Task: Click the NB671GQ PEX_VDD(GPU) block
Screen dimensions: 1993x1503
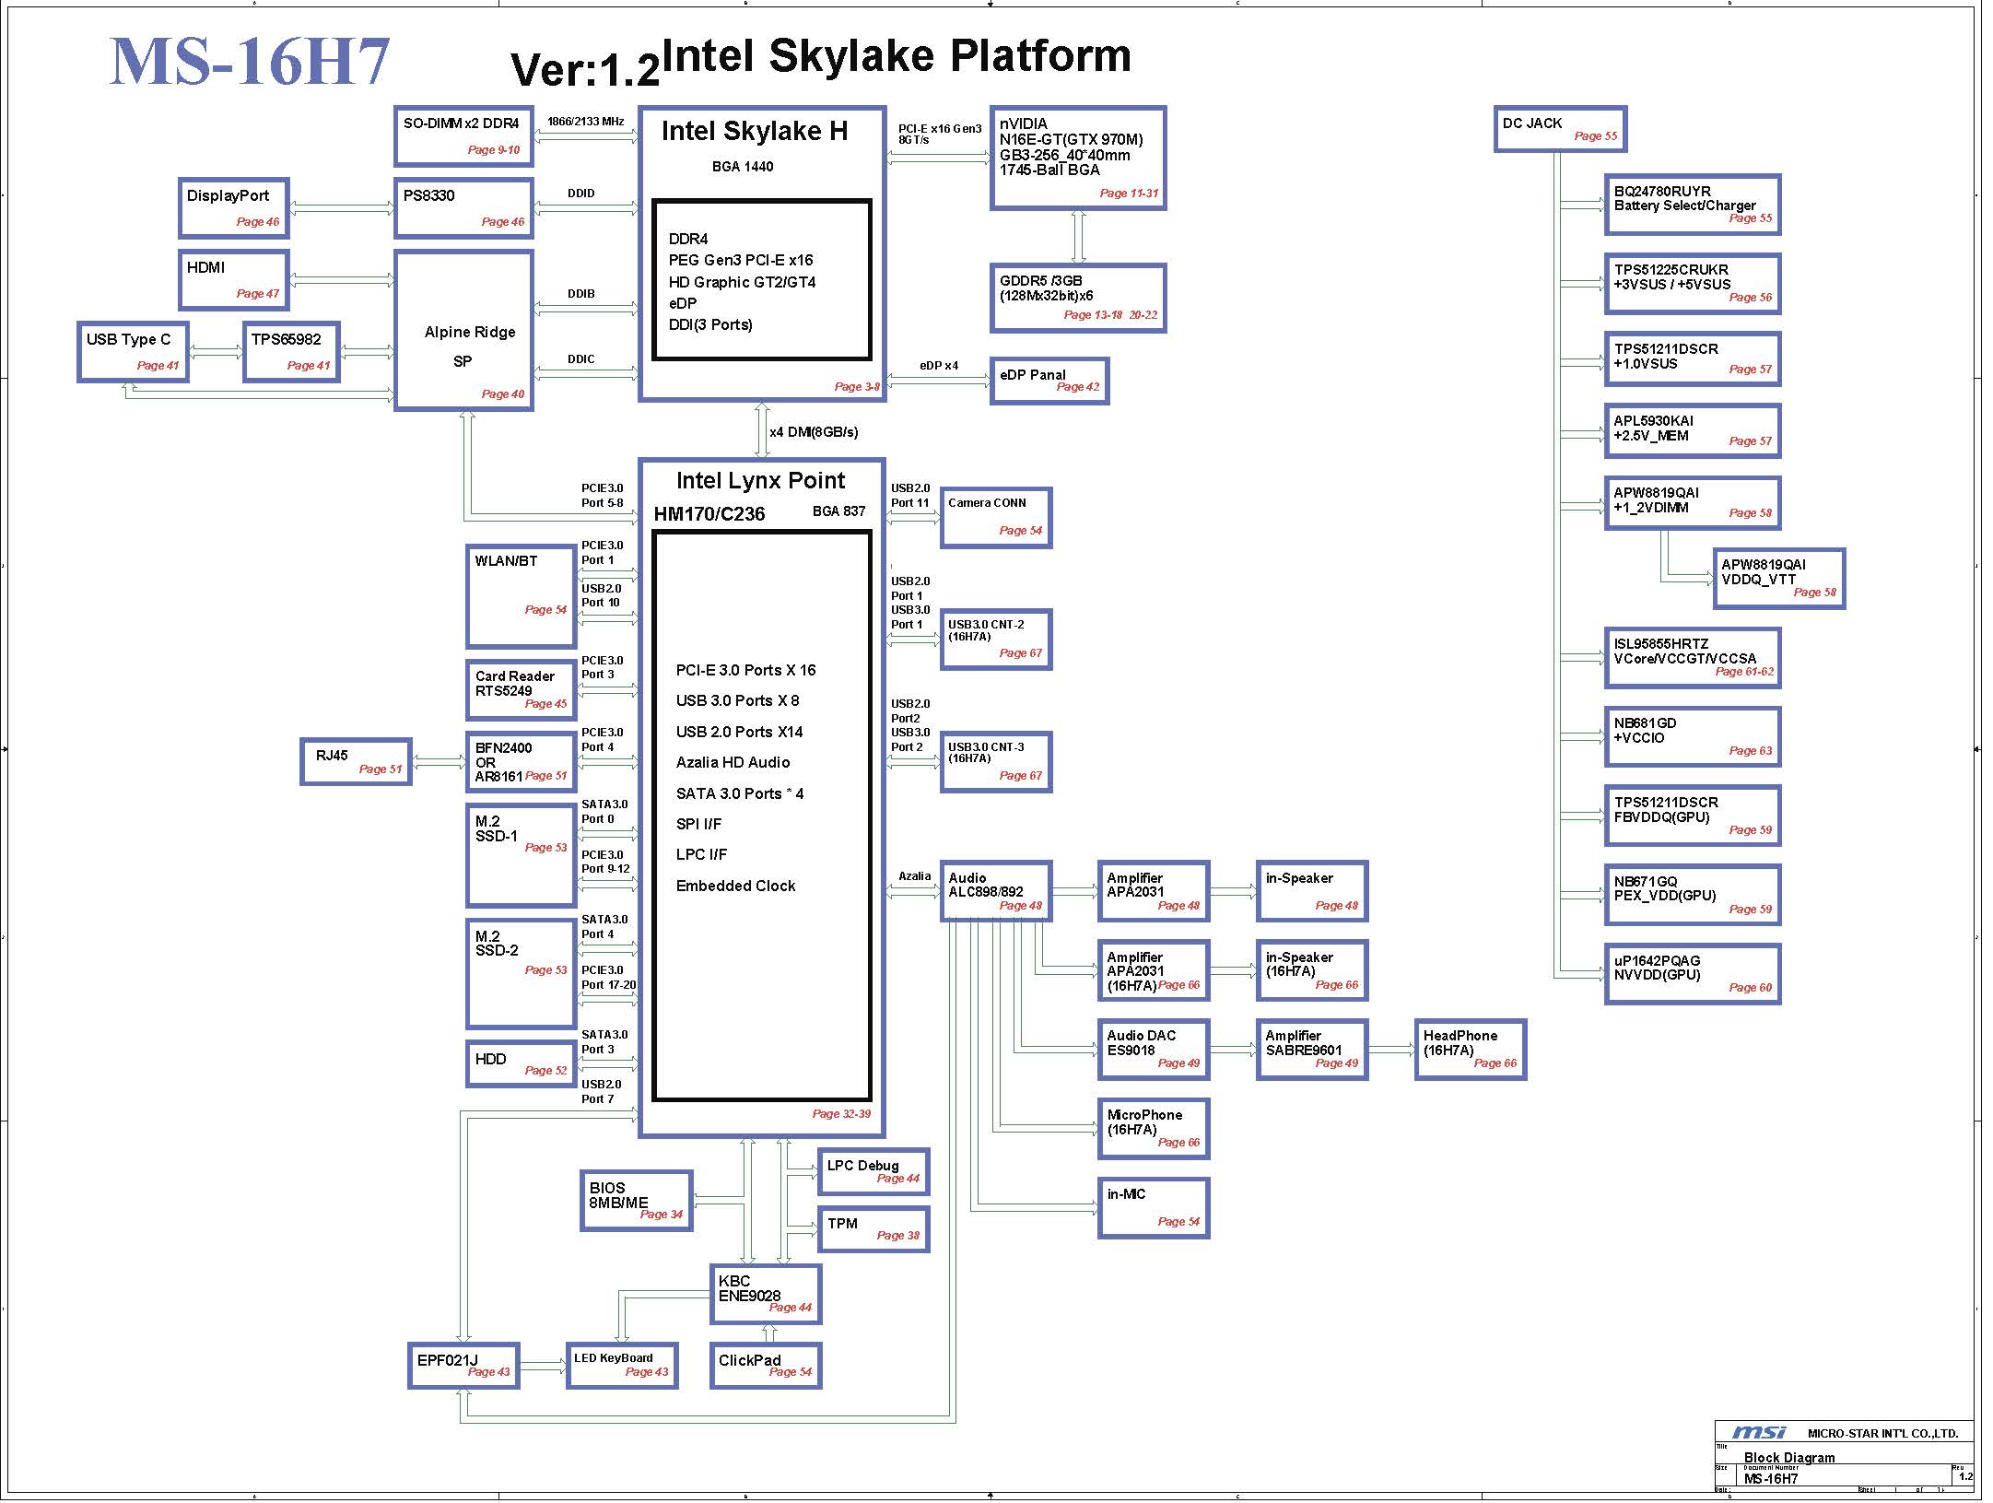Action: 1693,895
